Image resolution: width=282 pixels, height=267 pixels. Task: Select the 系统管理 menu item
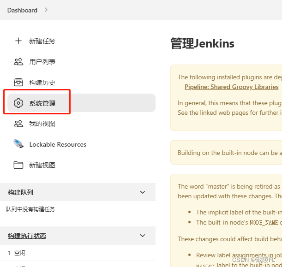pyautogui.click(x=81, y=103)
